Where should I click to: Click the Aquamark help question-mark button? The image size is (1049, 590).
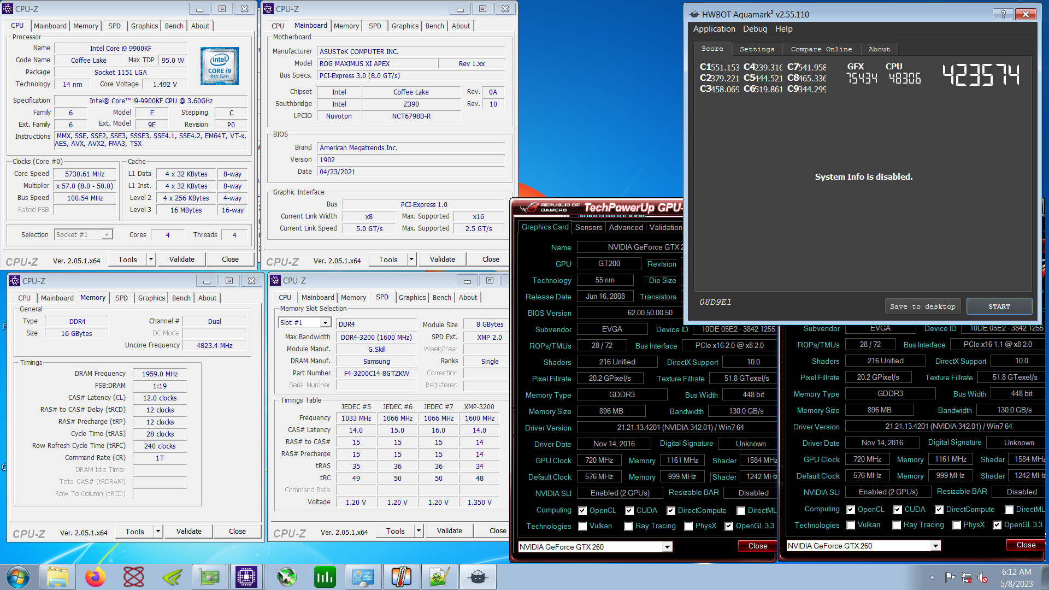click(1003, 14)
